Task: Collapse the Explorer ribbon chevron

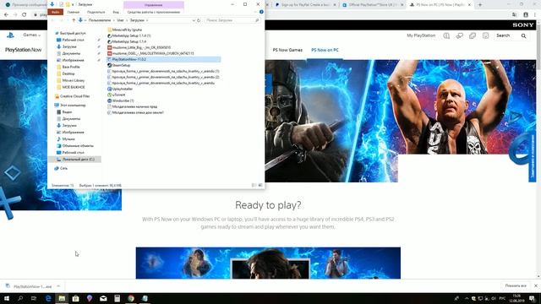Action: point(255,12)
